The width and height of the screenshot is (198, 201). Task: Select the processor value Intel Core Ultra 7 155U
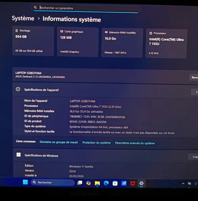click(x=95, y=107)
